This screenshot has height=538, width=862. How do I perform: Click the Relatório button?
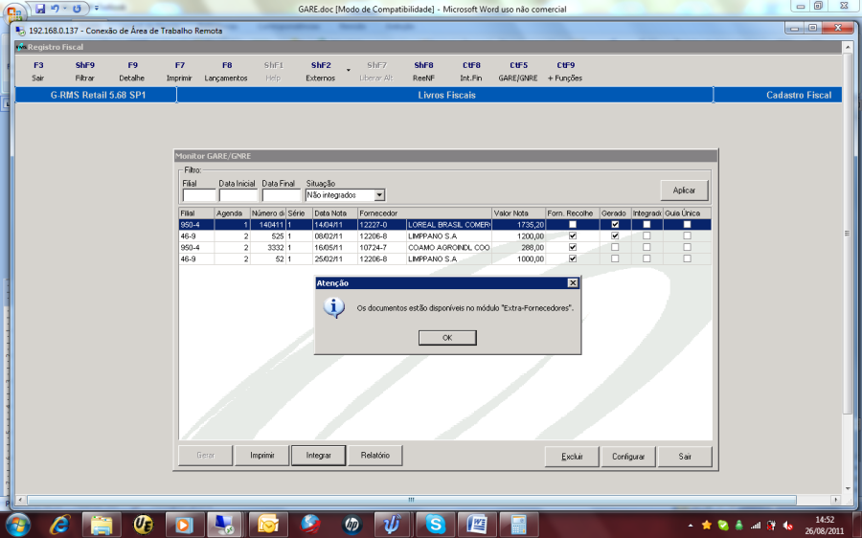tap(374, 456)
